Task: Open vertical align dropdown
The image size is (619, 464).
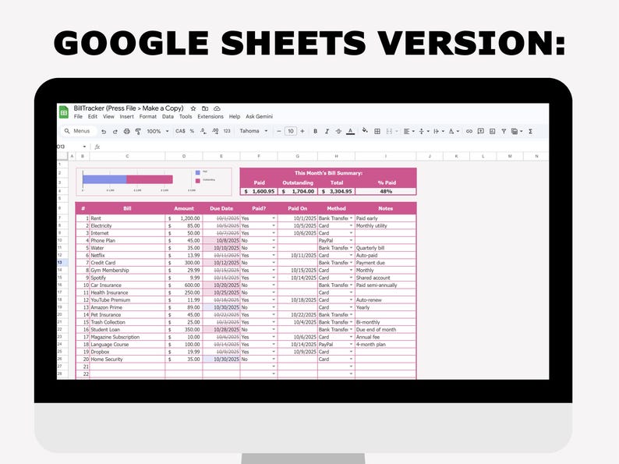Action: point(423,131)
